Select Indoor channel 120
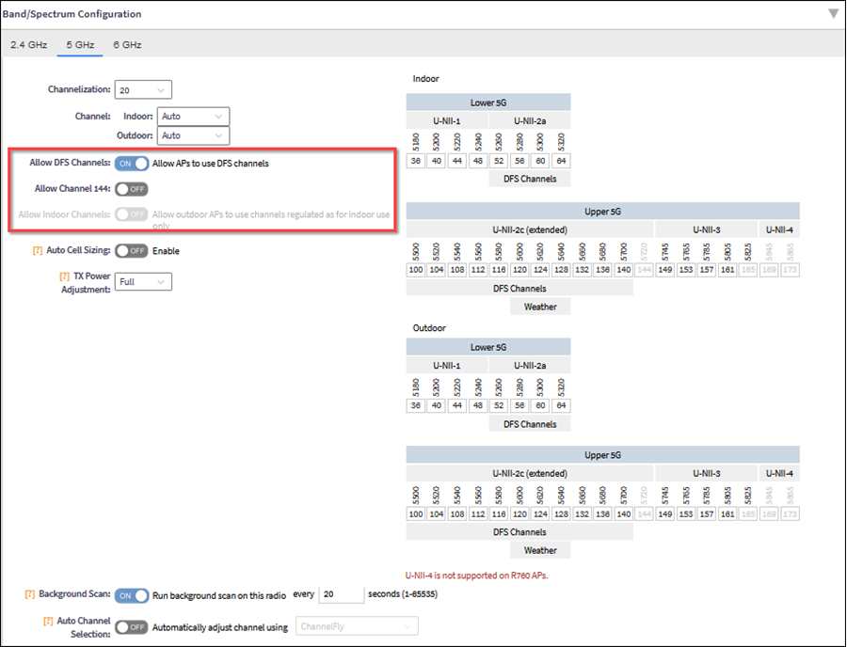Screen dimensions: 847x647 [519, 270]
